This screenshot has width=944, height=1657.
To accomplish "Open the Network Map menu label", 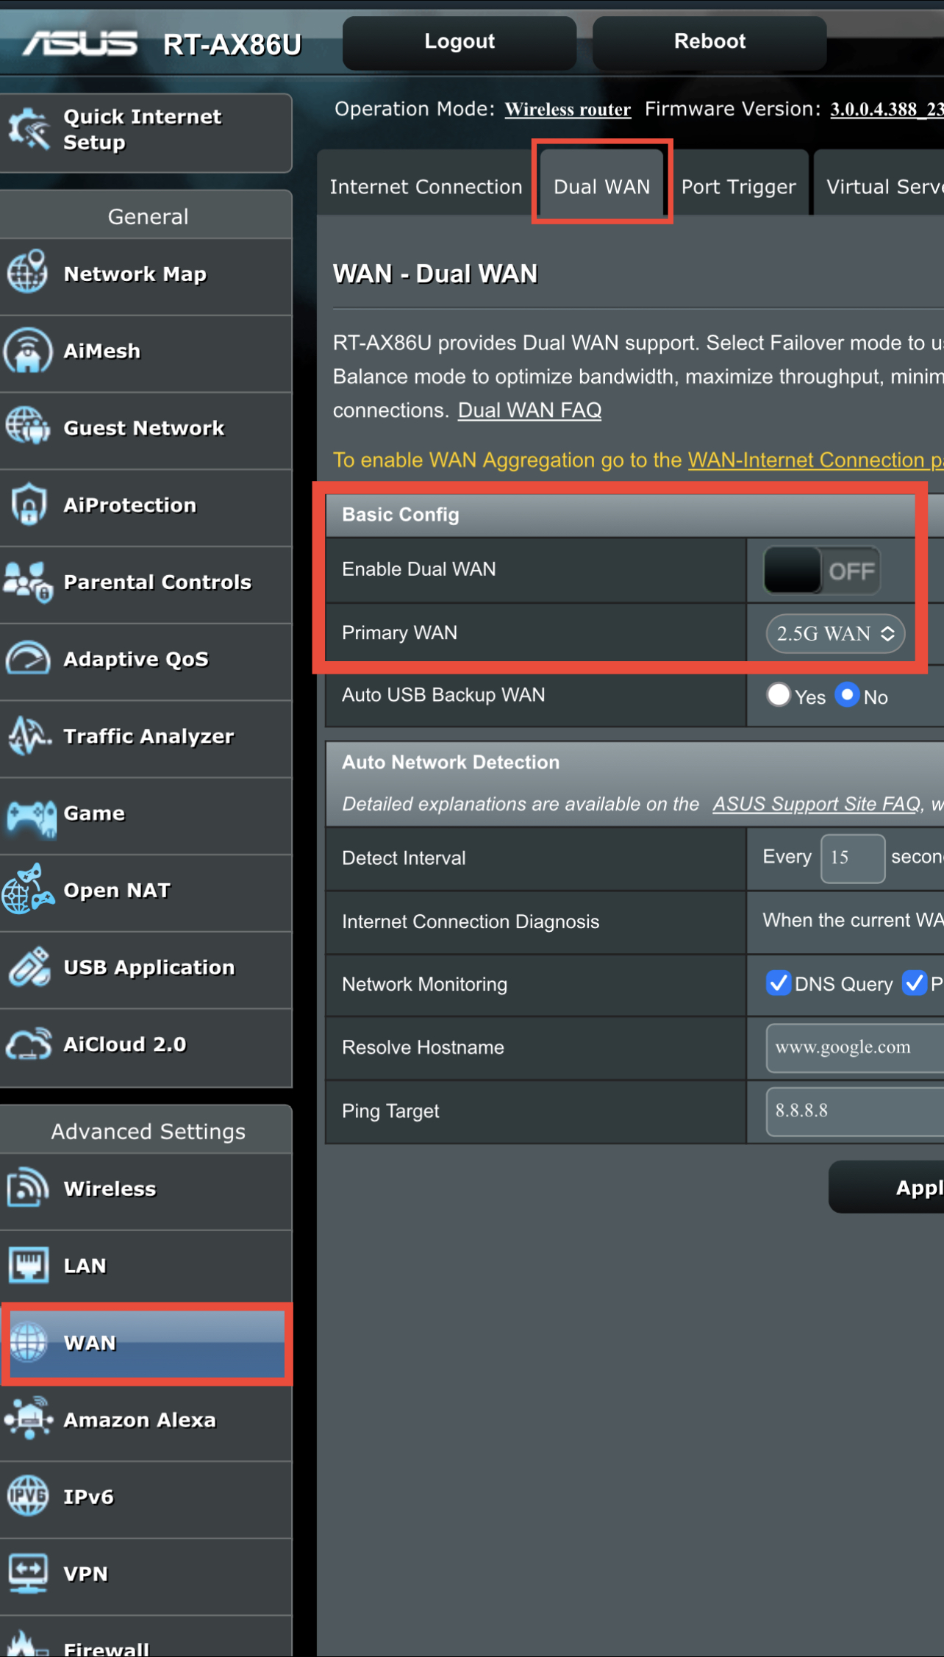I will [x=135, y=274].
